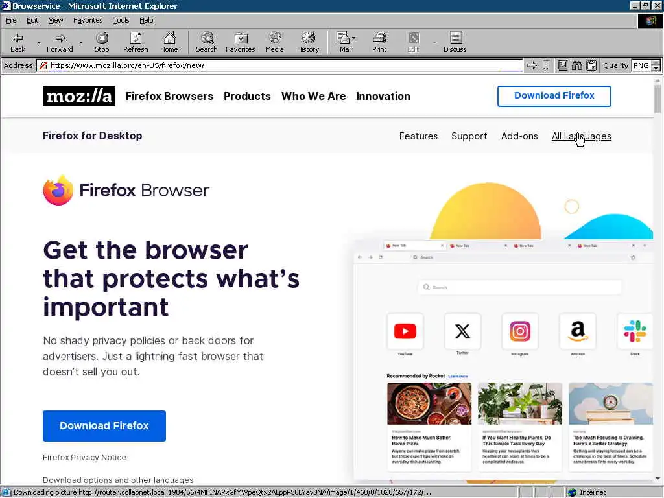Open the File menu
664x498 pixels.
(11, 20)
